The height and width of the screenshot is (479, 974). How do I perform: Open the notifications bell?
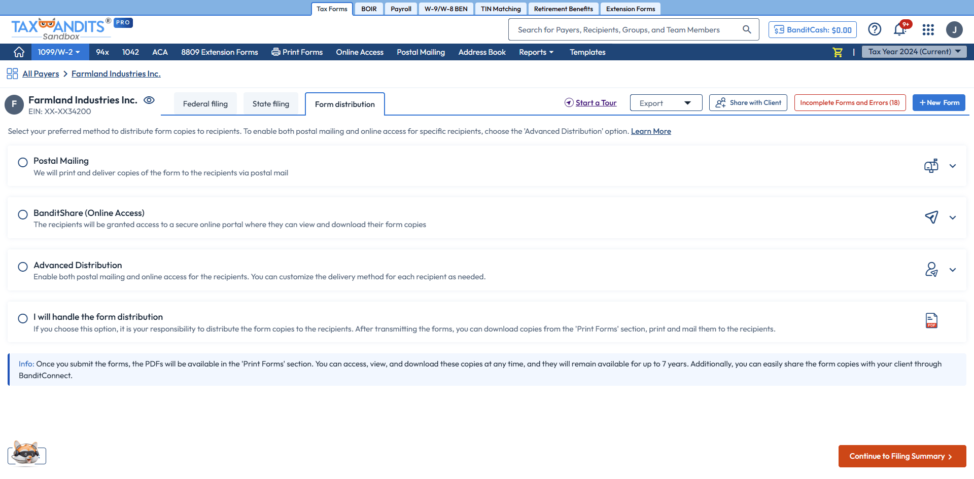pos(900,29)
